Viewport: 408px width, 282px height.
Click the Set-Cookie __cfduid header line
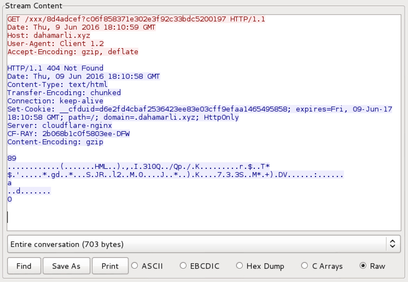point(148,109)
